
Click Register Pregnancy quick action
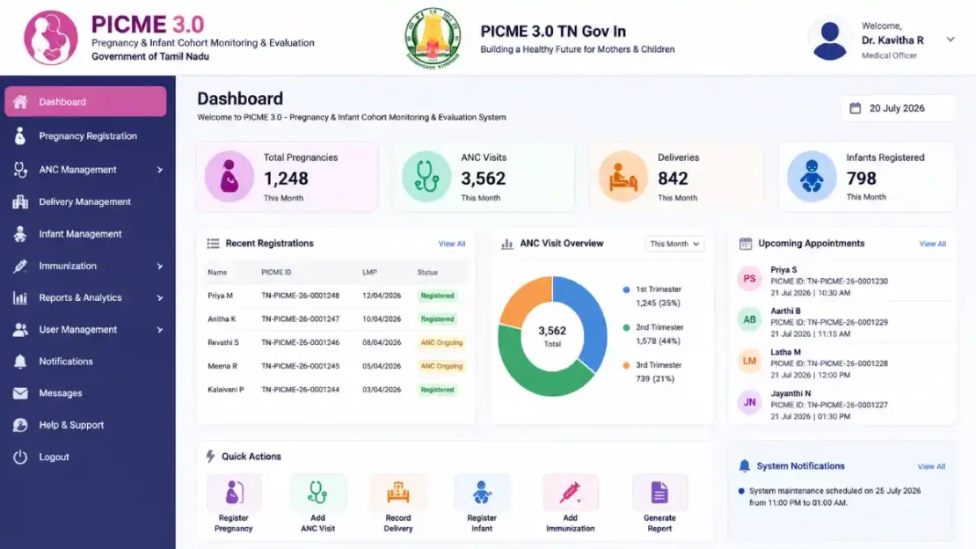coord(233,503)
